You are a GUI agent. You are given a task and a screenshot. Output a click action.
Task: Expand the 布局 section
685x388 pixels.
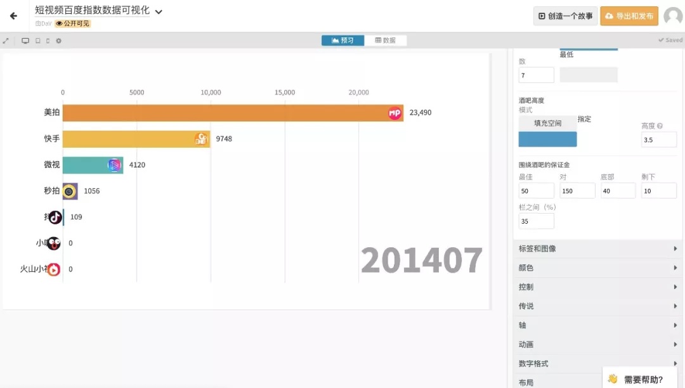(x=558, y=382)
